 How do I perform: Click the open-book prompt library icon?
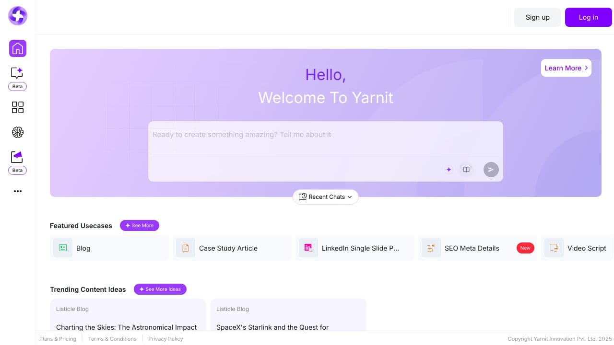coord(466,170)
